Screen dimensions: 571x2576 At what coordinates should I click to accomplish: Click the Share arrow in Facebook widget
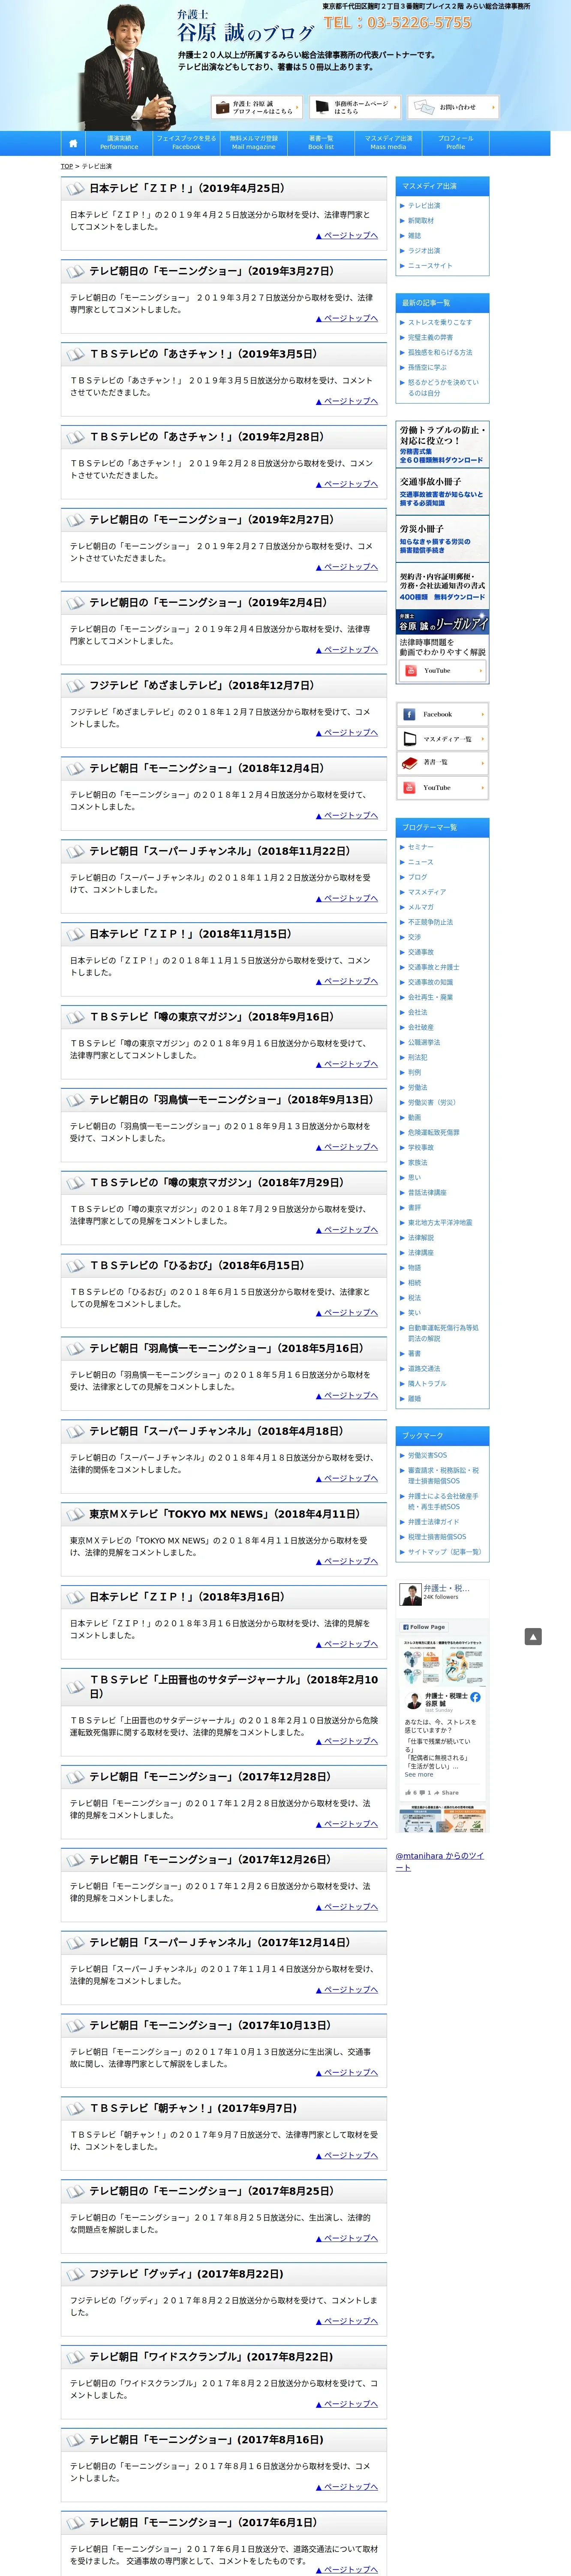(447, 1792)
